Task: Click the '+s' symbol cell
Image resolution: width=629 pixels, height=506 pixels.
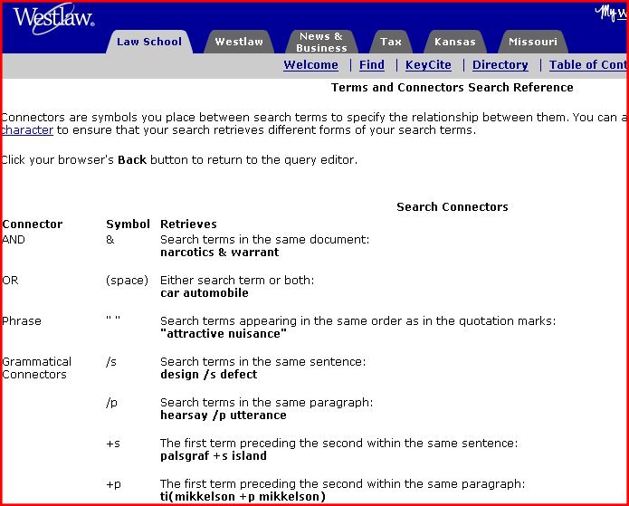Action: click(113, 444)
